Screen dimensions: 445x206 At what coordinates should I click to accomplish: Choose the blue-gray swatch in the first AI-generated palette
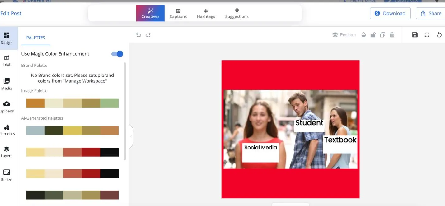(35, 130)
